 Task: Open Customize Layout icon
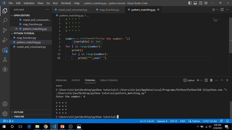(x=206, y=3)
